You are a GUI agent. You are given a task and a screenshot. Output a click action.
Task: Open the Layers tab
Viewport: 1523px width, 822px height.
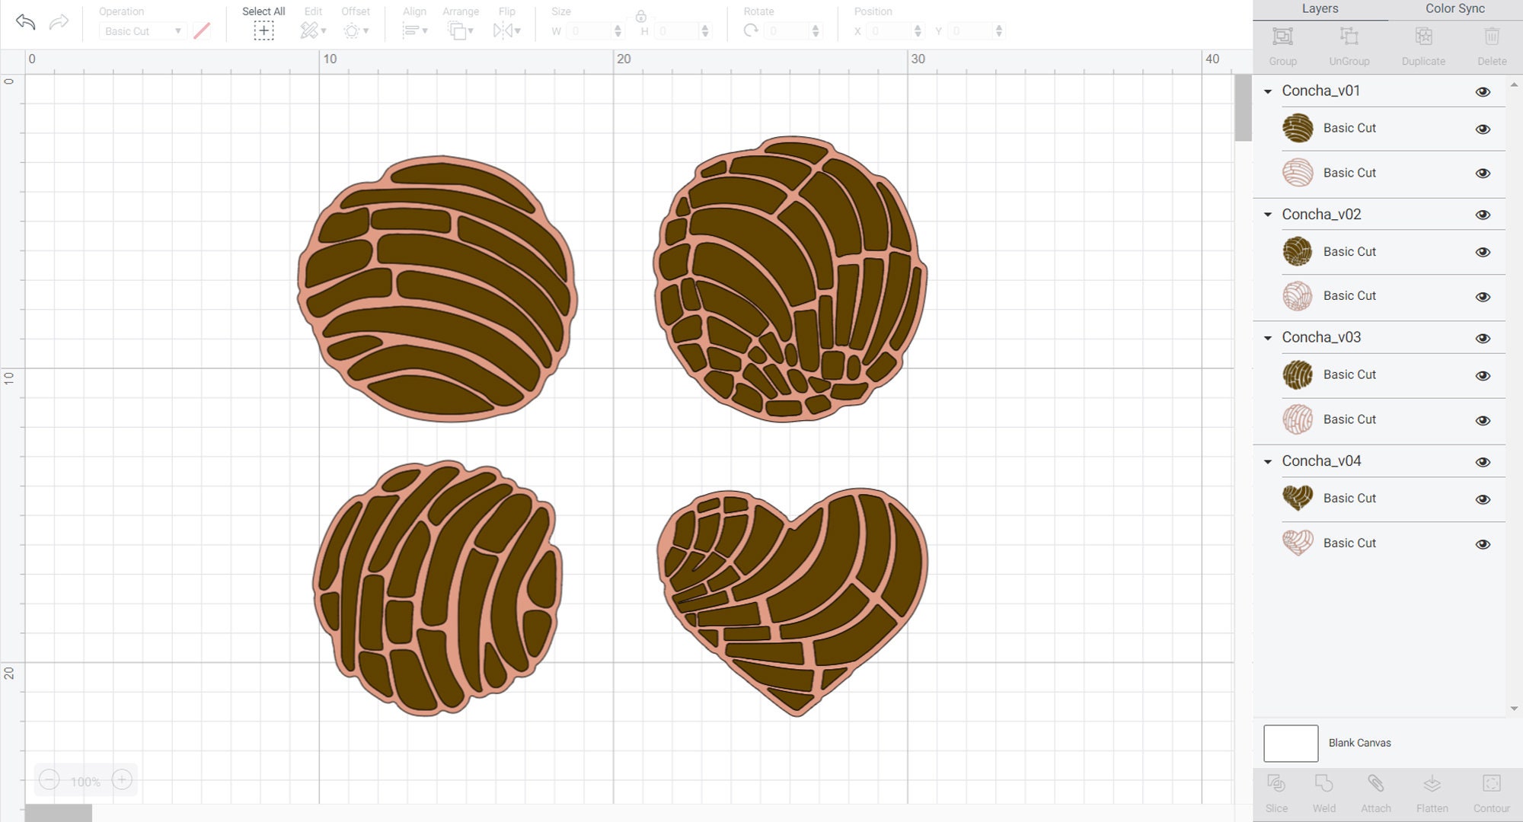tap(1320, 8)
